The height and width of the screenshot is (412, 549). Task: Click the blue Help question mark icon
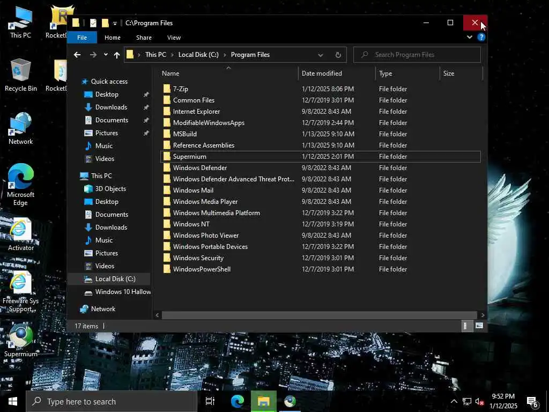point(481,37)
